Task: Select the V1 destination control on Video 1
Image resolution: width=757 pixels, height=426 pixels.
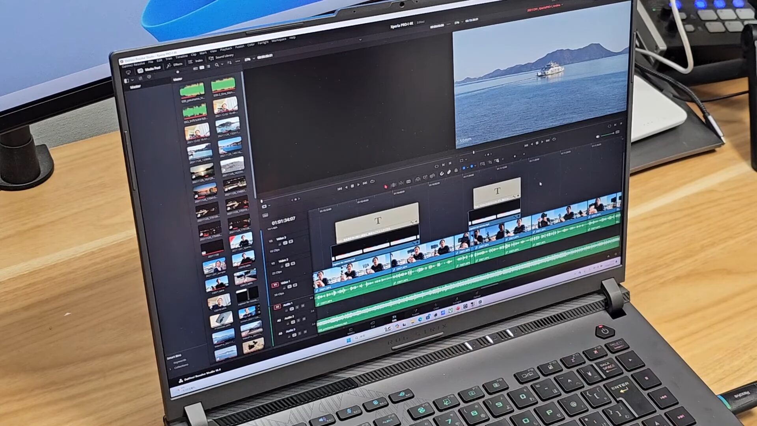Action: [x=275, y=285]
